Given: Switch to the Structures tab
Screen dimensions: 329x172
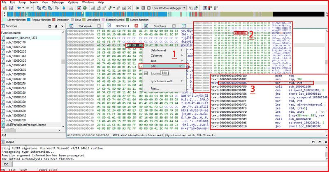Looking at the screenshot, I should coord(160,26).
